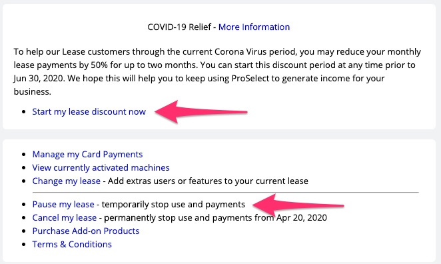Viewport: 441px width, 264px height.
Task: Open the More Information link
Action: click(x=254, y=27)
